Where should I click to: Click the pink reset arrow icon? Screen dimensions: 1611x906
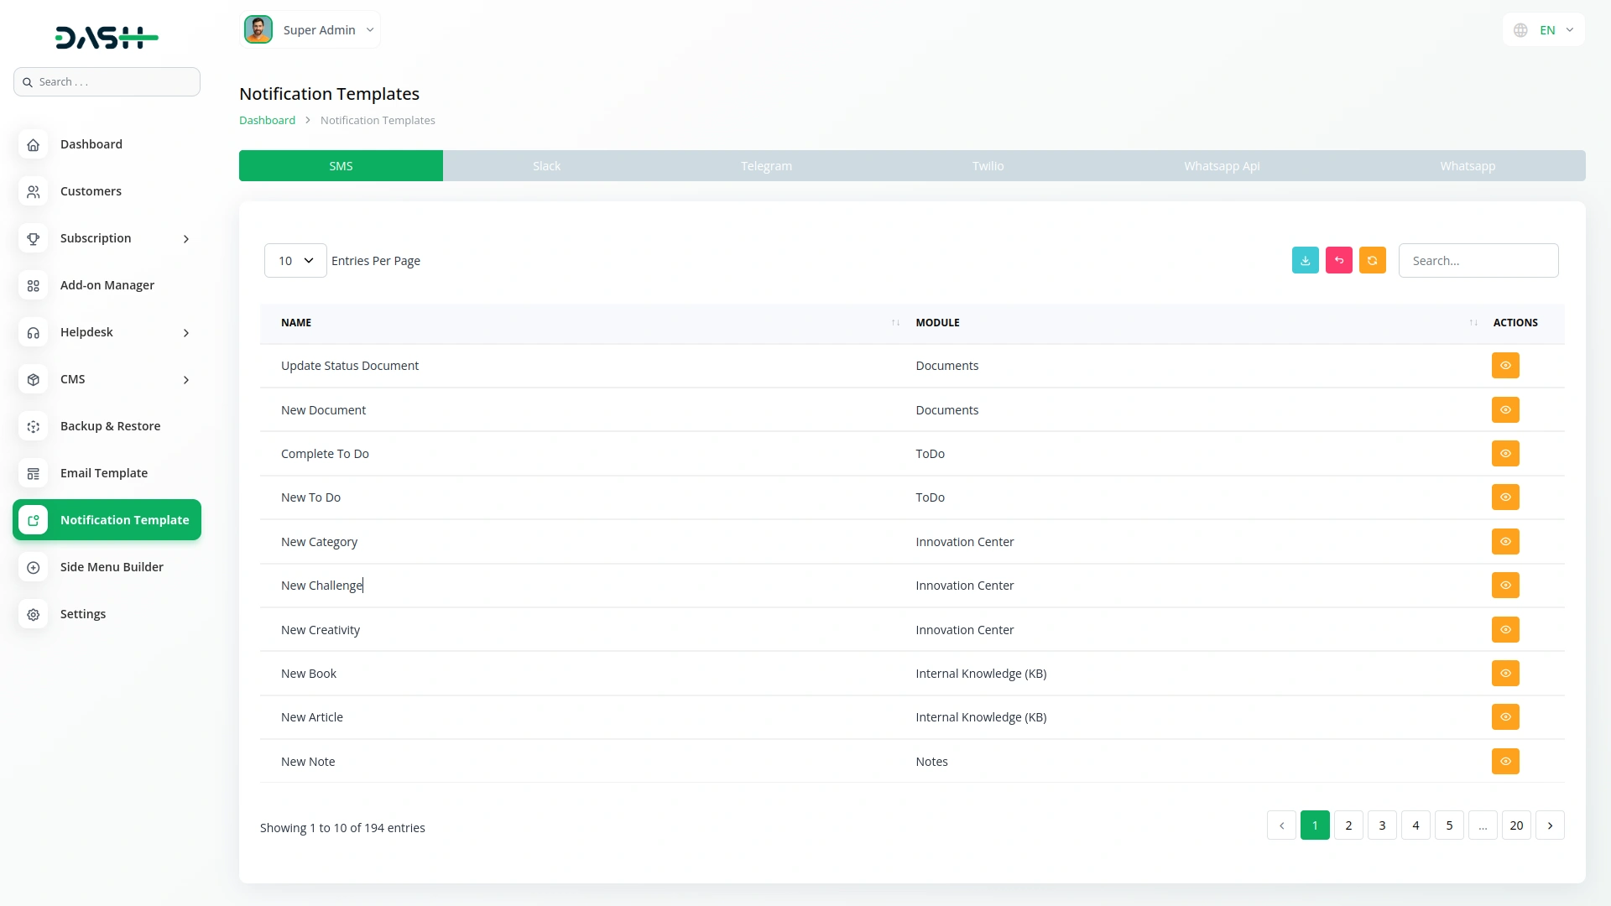point(1338,261)
